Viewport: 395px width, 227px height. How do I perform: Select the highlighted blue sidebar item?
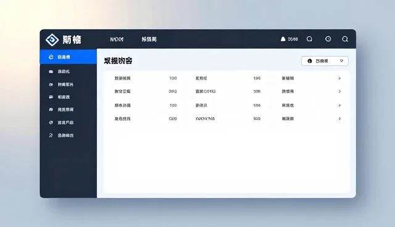pos(69,57)
